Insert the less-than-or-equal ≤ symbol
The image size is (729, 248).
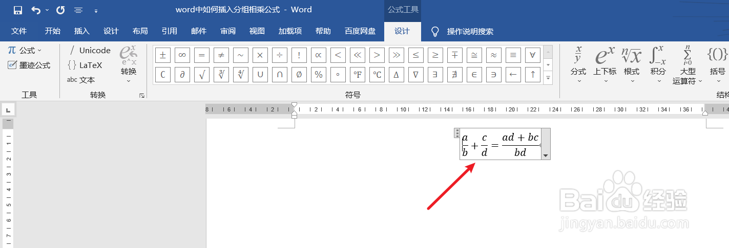416,55
